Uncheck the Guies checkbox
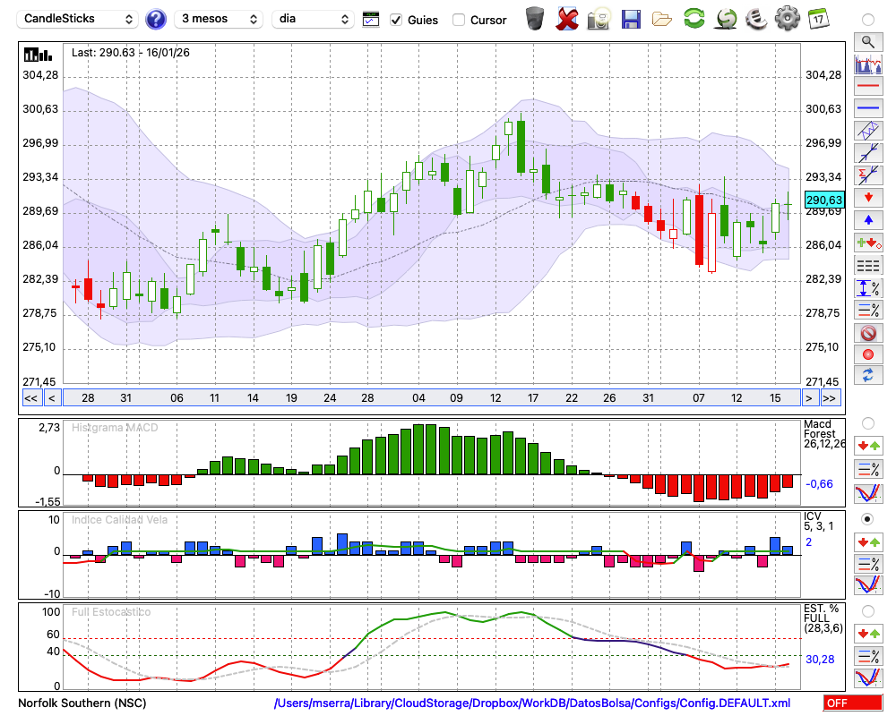The width and height of the screenshot is (896, 716). 397,20
